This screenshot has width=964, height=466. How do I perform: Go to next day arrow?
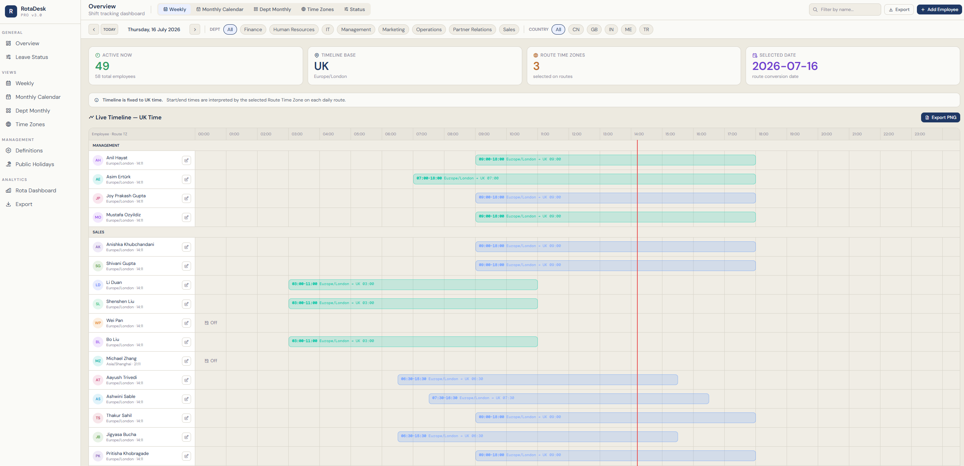click(x=195, y=30)
